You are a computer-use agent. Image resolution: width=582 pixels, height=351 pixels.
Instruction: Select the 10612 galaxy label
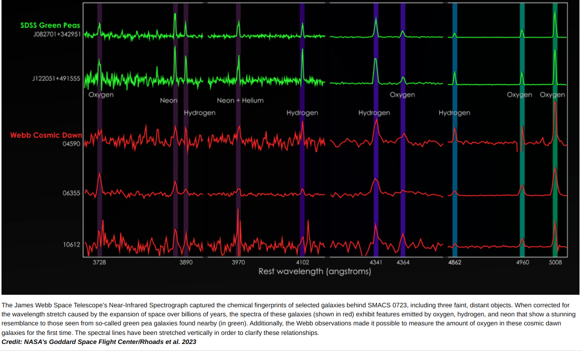pyautogui.click(x=71, y=245)
